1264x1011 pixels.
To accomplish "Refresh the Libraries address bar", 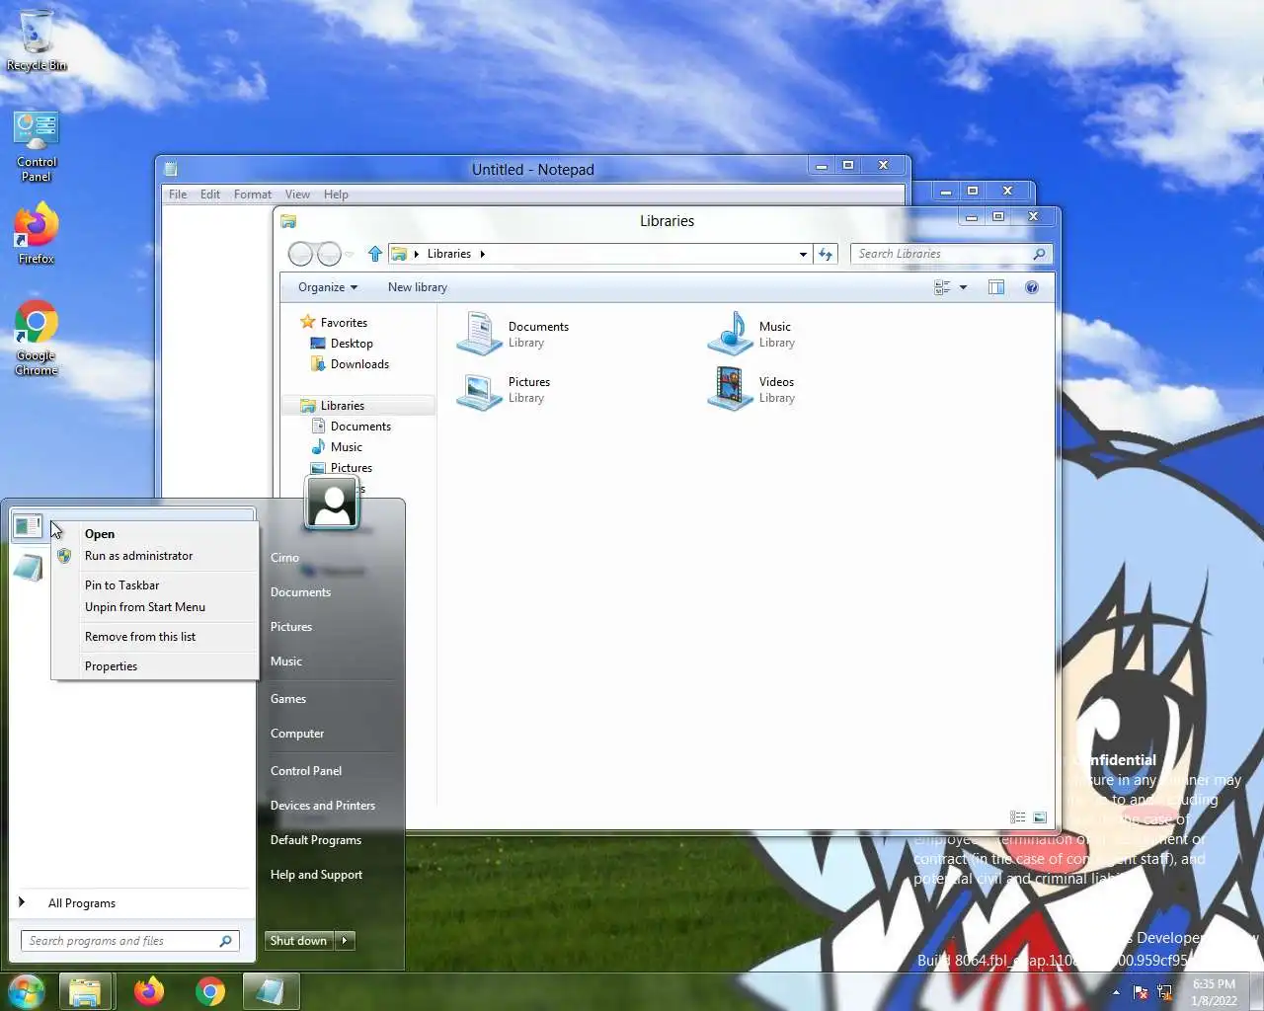I will 826,254.
